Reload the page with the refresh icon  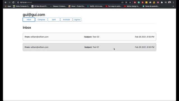pos(13,3)
